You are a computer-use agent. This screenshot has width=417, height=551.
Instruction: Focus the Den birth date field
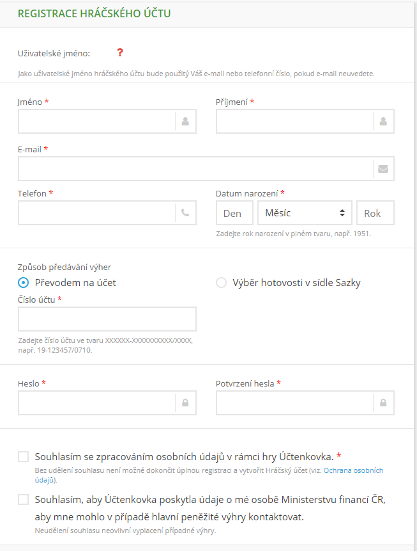(x=234, y=212)
